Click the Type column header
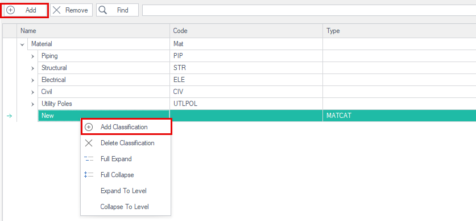 tap(399, 31)
